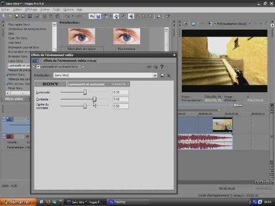Open the Options menu
275x206 pixels.
tap(68, 10)
